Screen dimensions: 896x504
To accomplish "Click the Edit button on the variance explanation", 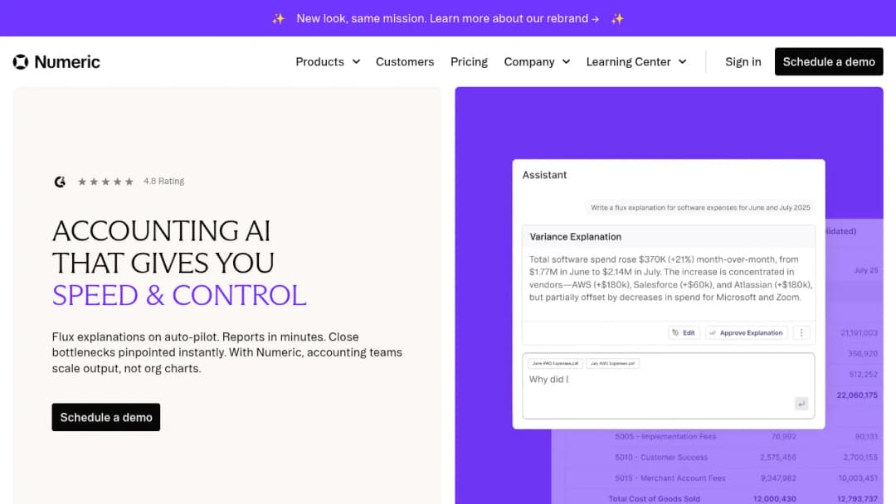I will click(684, 332).
